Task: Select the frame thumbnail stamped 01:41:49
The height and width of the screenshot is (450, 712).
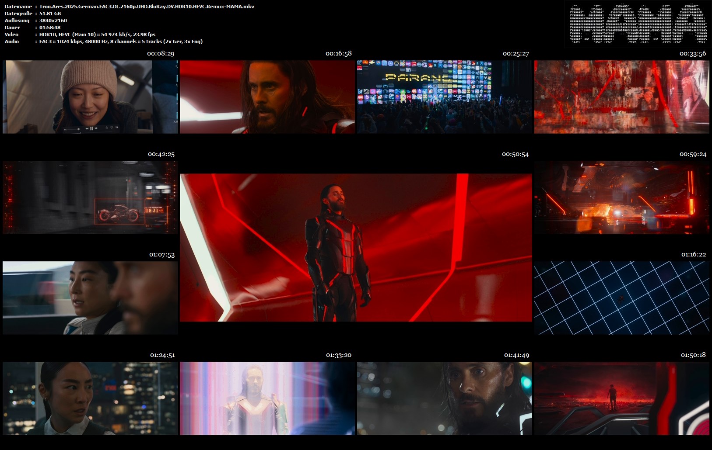Action: tap(445, 398)
